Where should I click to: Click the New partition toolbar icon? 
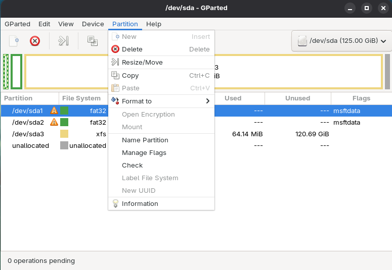(14, 41)
